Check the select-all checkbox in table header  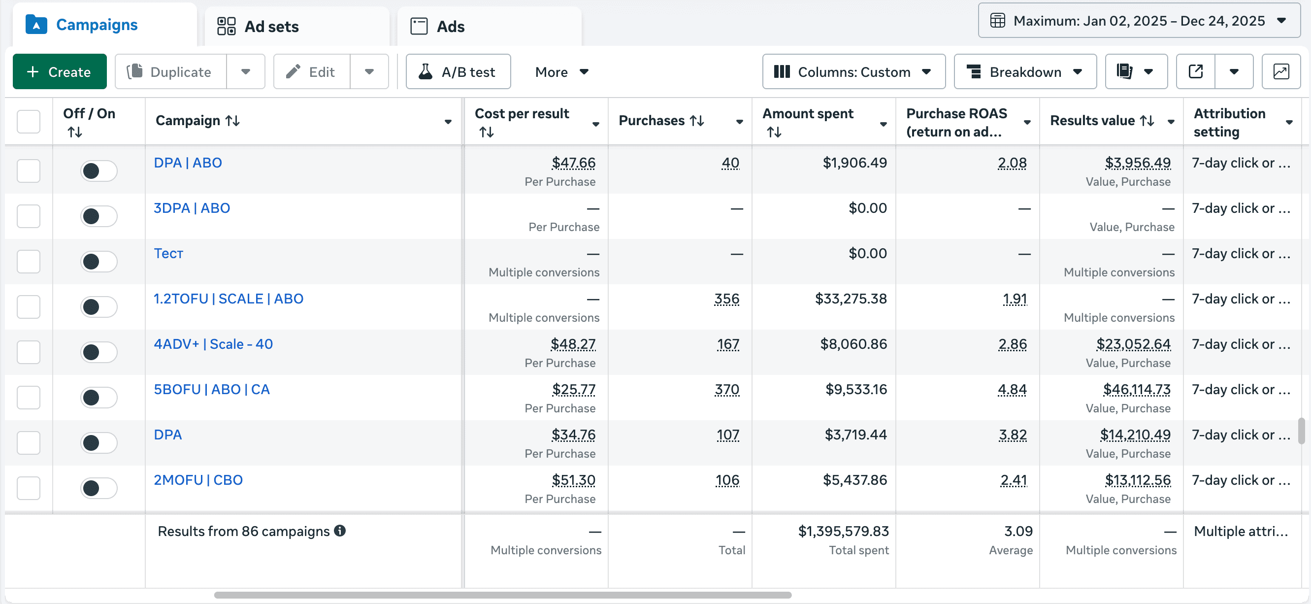point(29,121)
